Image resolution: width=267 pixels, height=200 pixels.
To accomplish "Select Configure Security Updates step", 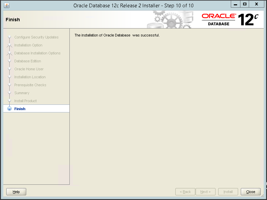I will (x=36, y=37).
